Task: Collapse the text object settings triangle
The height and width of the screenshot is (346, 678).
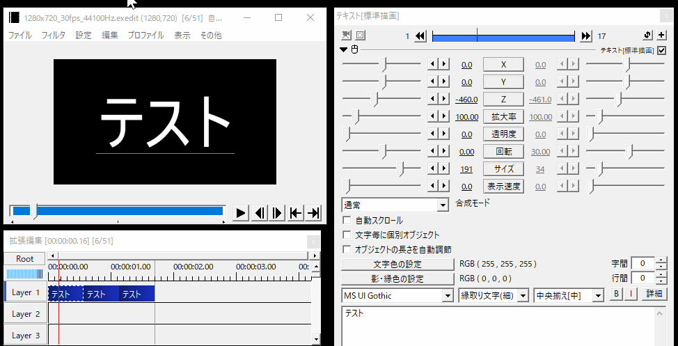Action: [x=343, y=49]
